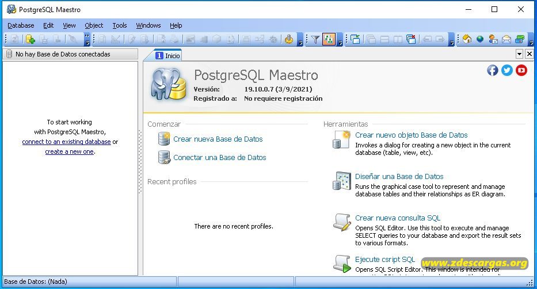The width and height of the screenshot is (537, 289).
Task: Click the database icon beside Crear nueva Base de Datos
Action: 164,139
